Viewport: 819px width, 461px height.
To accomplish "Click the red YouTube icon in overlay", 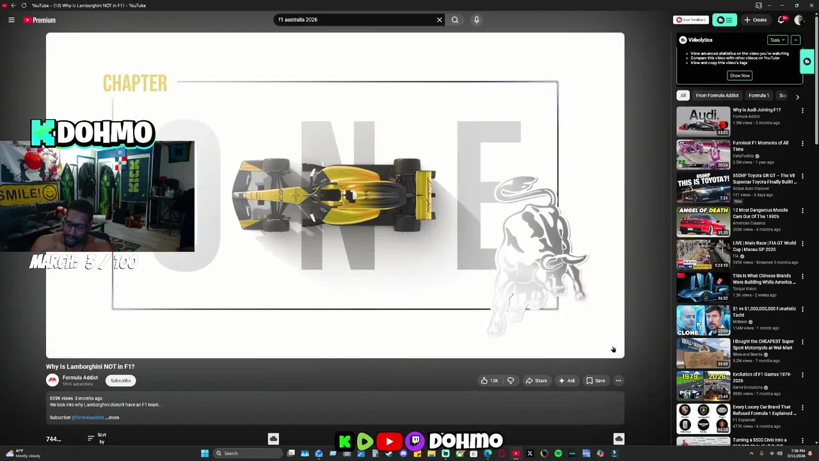I will pos(389,441).
